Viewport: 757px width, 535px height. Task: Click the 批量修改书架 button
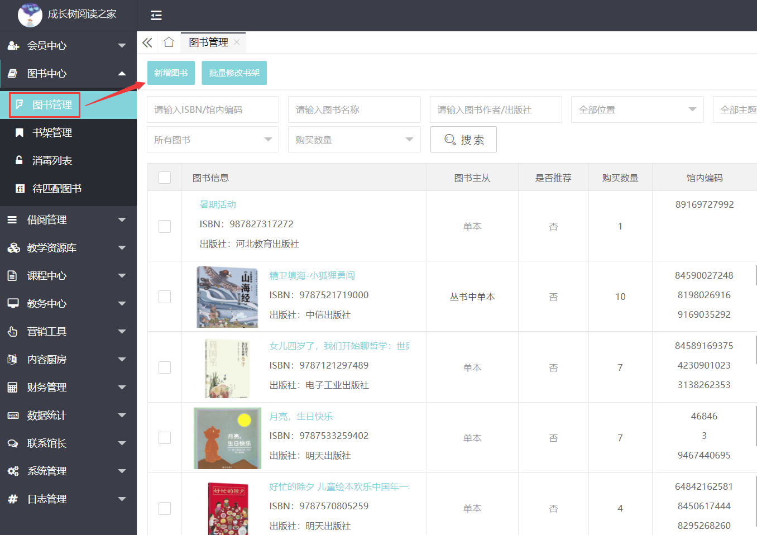coord(234,73)
